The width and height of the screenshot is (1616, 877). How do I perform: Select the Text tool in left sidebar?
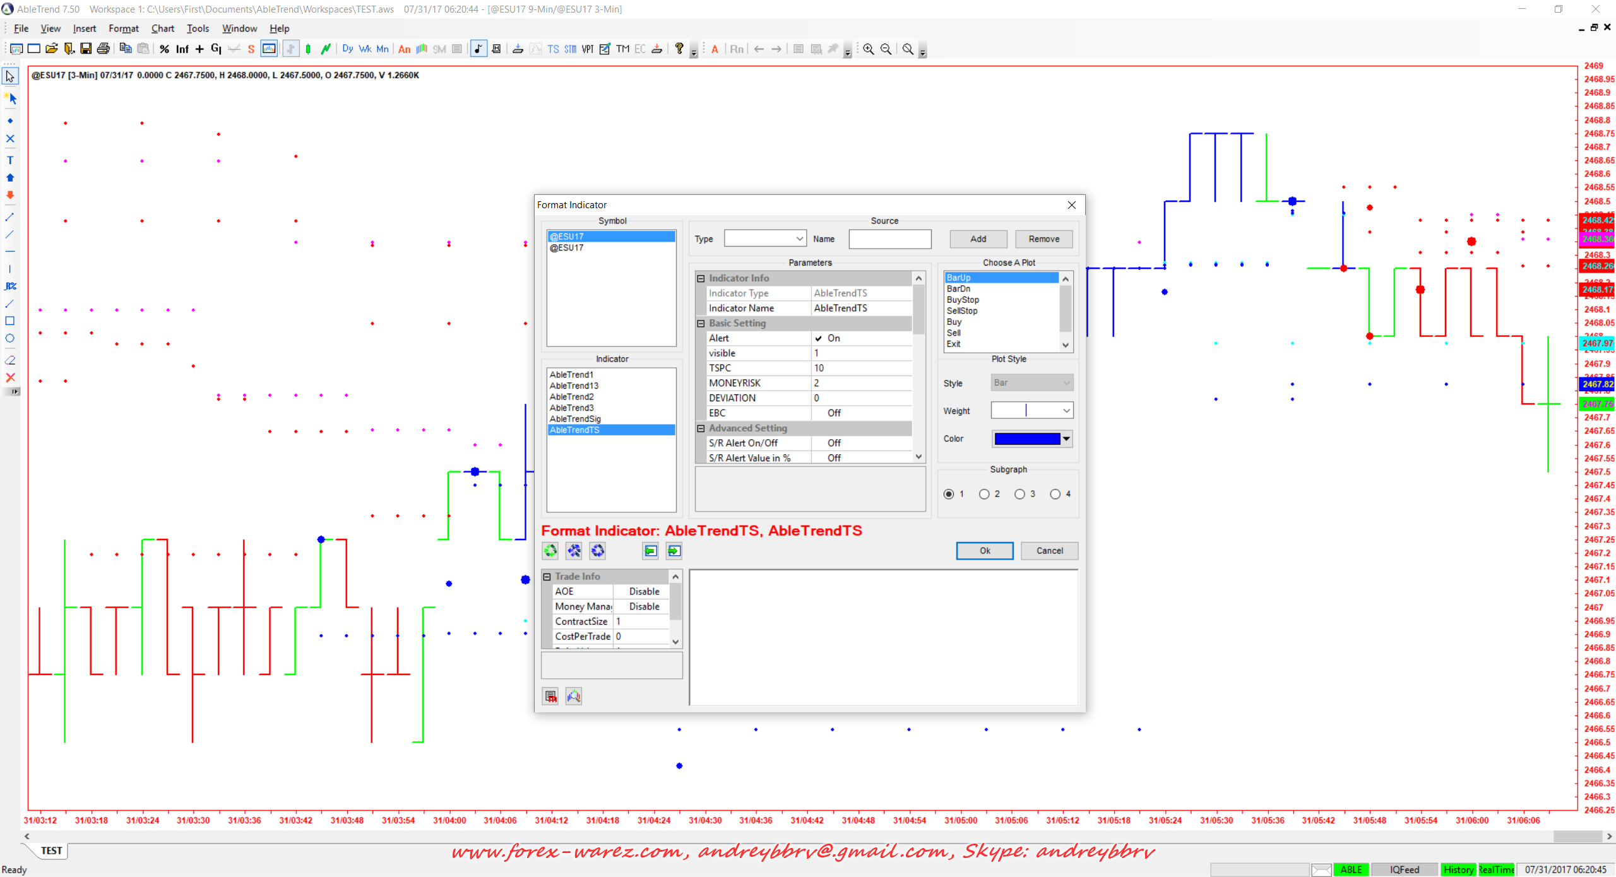click(10, 160)
